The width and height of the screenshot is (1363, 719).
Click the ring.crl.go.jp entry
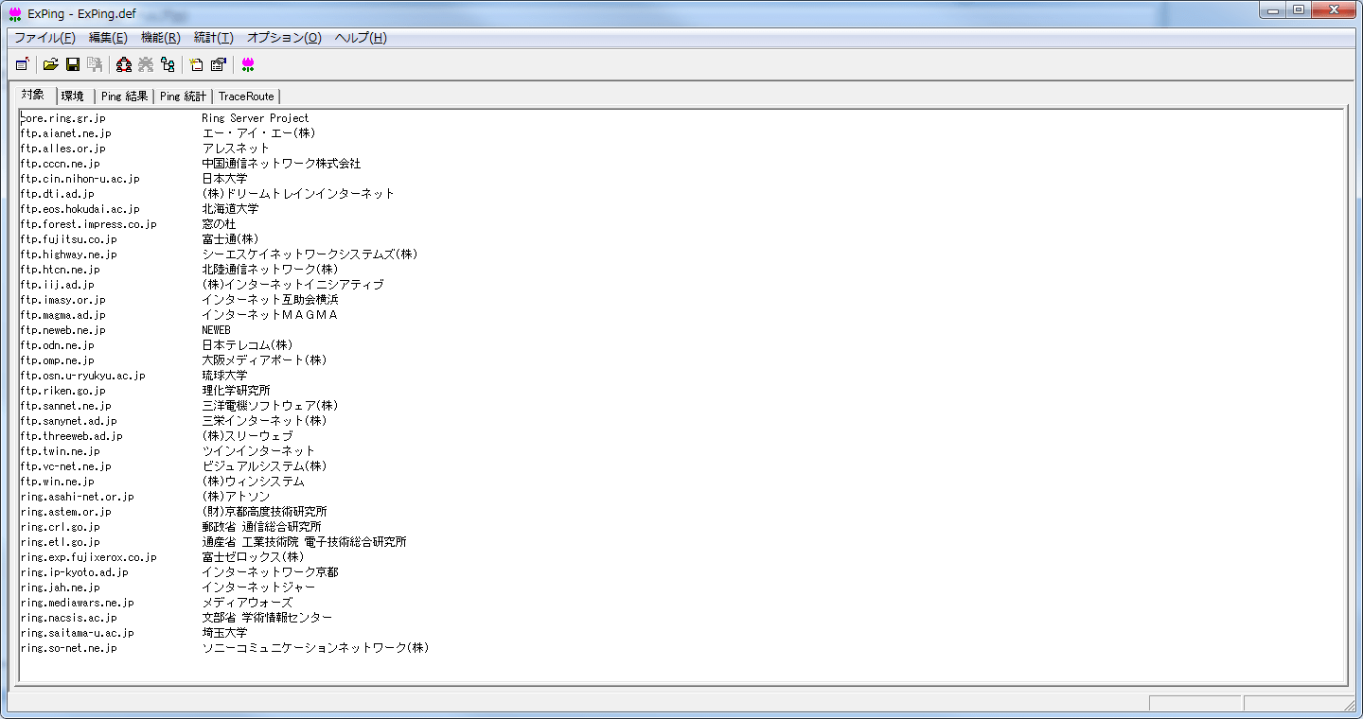tap(61, 527)
